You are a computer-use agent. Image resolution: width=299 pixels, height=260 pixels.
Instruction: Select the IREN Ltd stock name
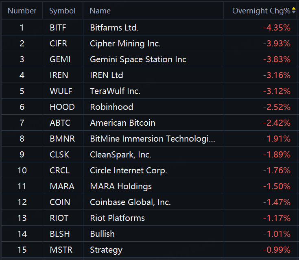[x=107, y=75]
